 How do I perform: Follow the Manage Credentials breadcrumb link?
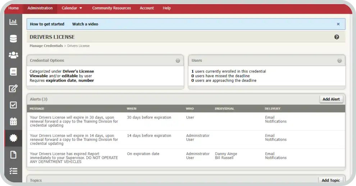pos(46,46)
